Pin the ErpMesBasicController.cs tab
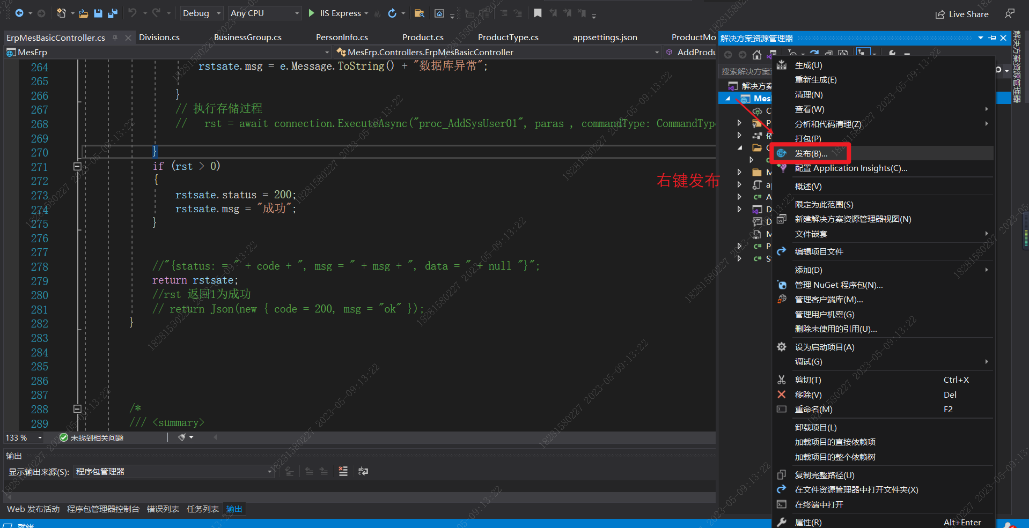 115,38
